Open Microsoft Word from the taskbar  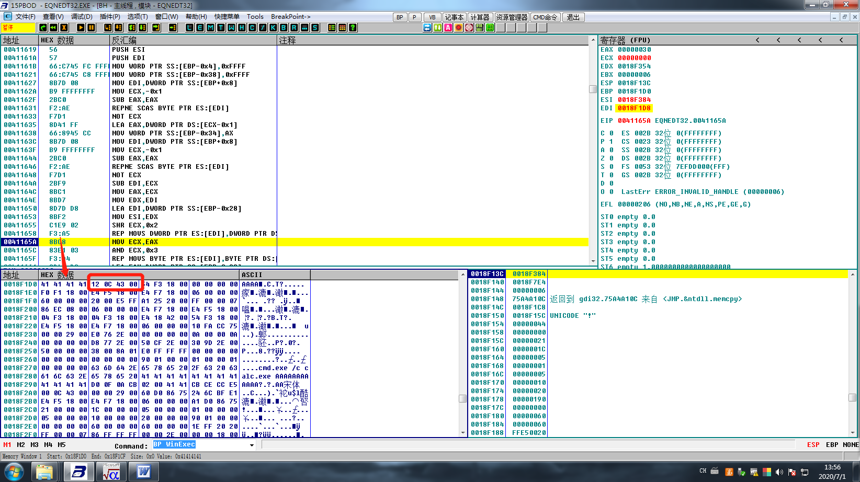click(144, 472)
